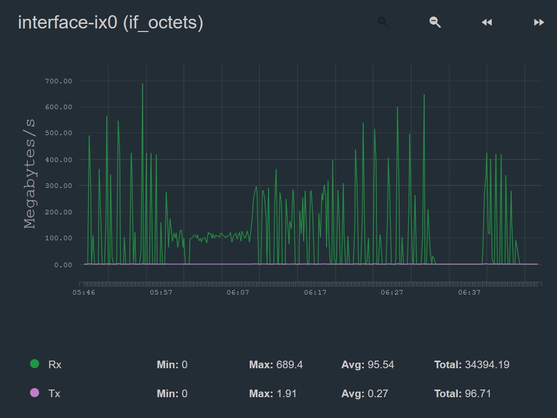The image size is (557, 418).
Task: Click the 06:07 time axis label
Action: [x=238, y=293]
